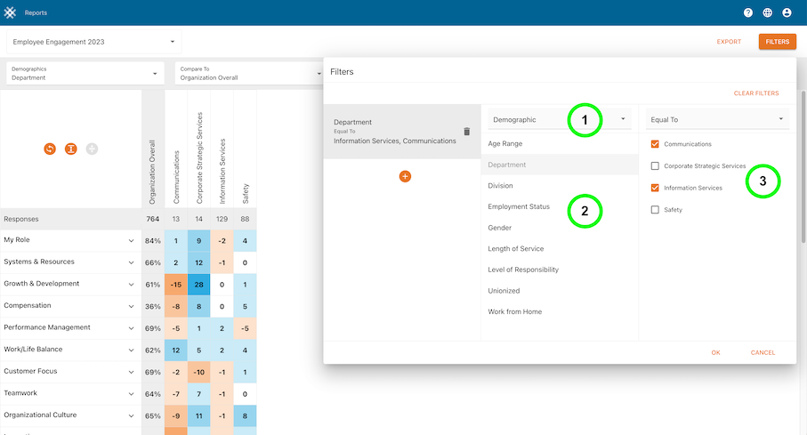Select Gender in the demographic list
This screenshot has width=807, height=435.
click(x=500, y=228)
